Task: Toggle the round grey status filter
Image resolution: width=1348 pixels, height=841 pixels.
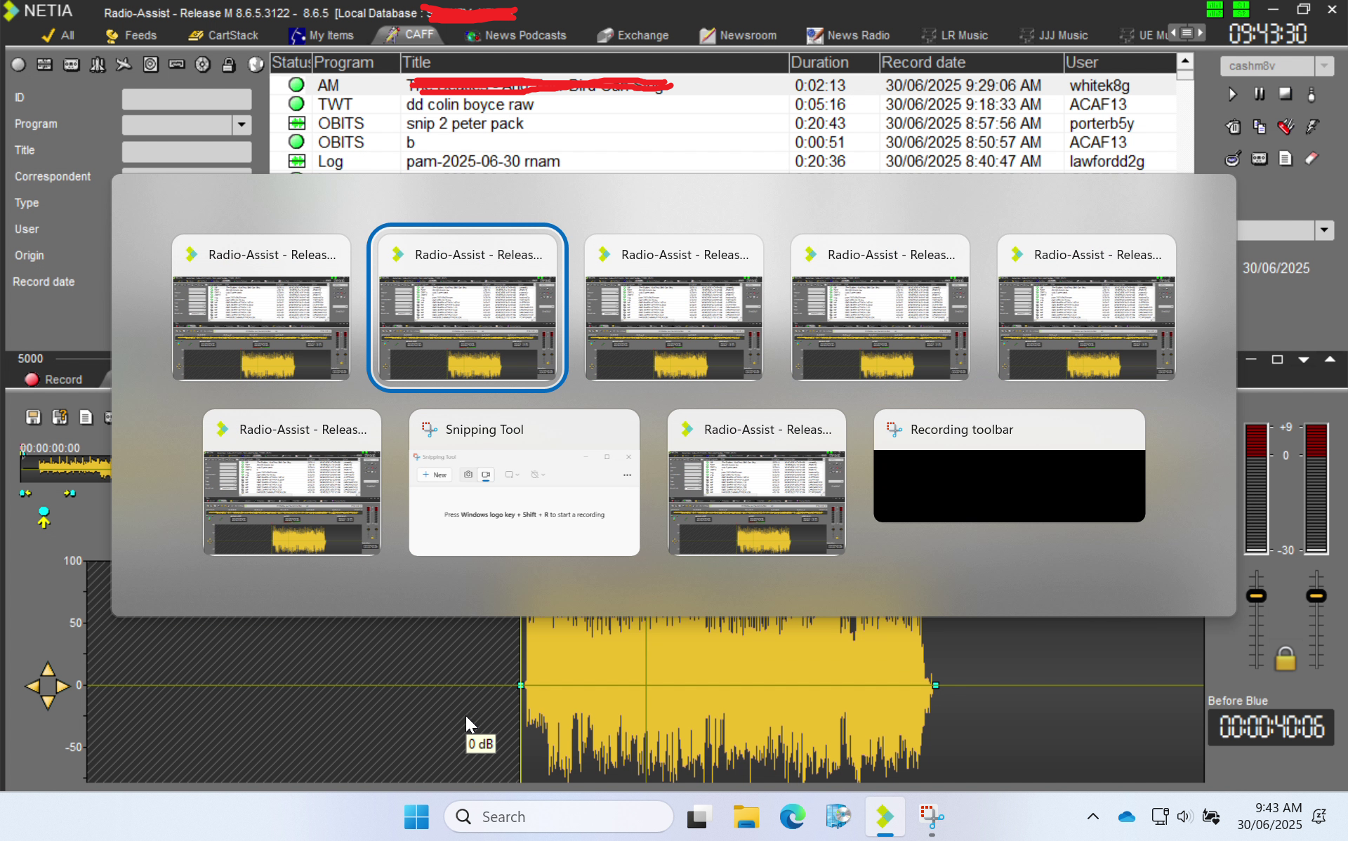Action: pyautogui.click(x=19, y=65)
